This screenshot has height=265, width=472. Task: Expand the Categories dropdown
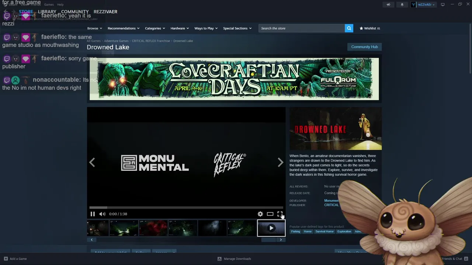pos(155,28)
